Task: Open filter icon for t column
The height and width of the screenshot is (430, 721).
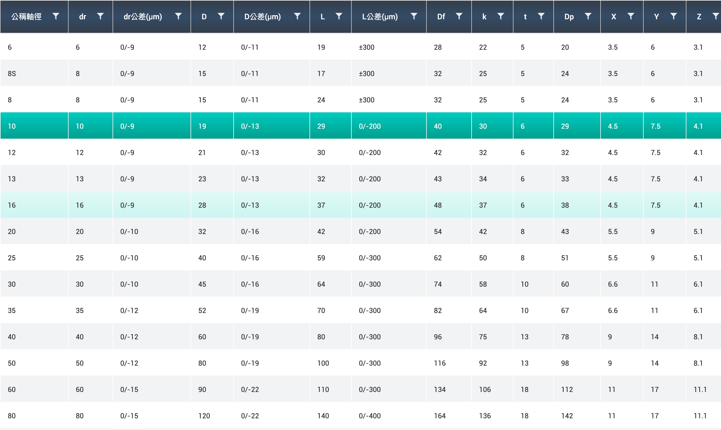Action: click(x=541, y=16)
